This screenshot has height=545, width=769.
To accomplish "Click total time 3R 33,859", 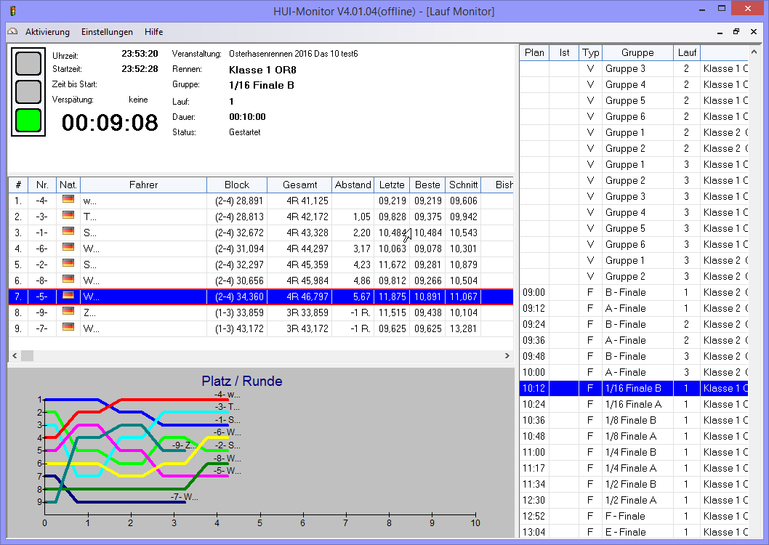I will coord(307,312).
